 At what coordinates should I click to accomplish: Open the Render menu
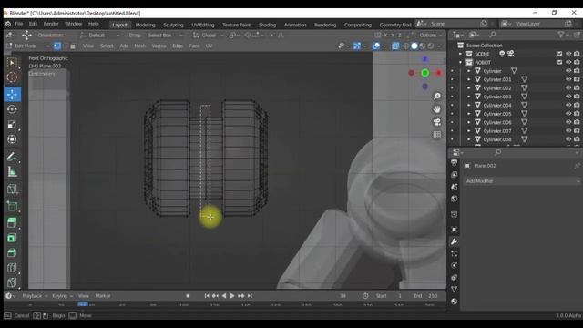[51, 24]
